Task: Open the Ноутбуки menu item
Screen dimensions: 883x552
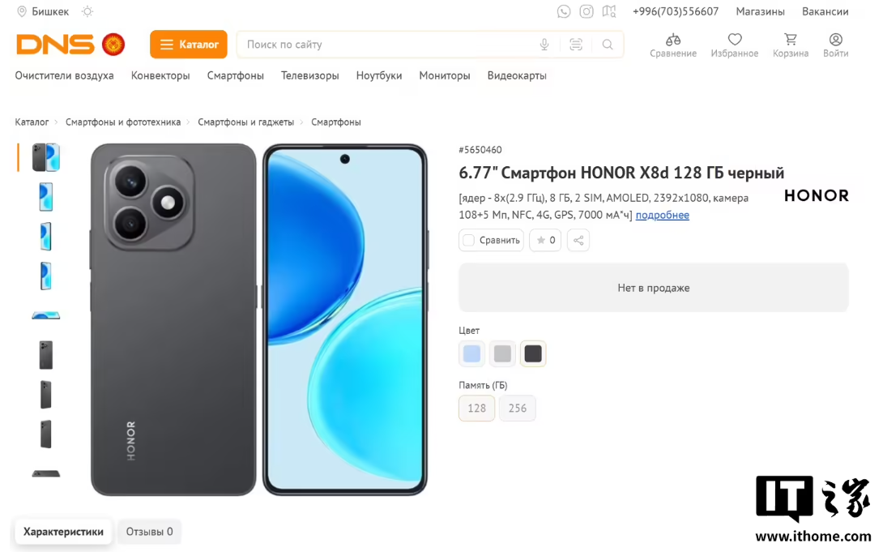Action: tap(379, 75)
